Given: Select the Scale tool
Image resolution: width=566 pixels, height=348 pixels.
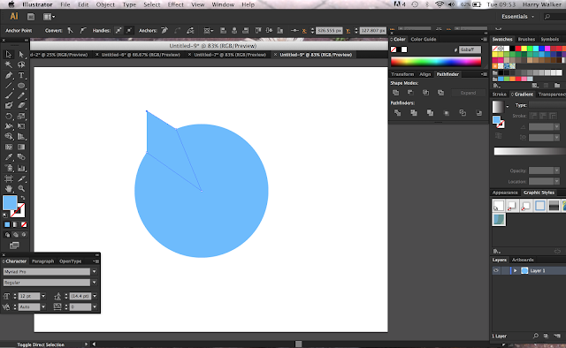Looking at the screenshot, I should point(21,116).
